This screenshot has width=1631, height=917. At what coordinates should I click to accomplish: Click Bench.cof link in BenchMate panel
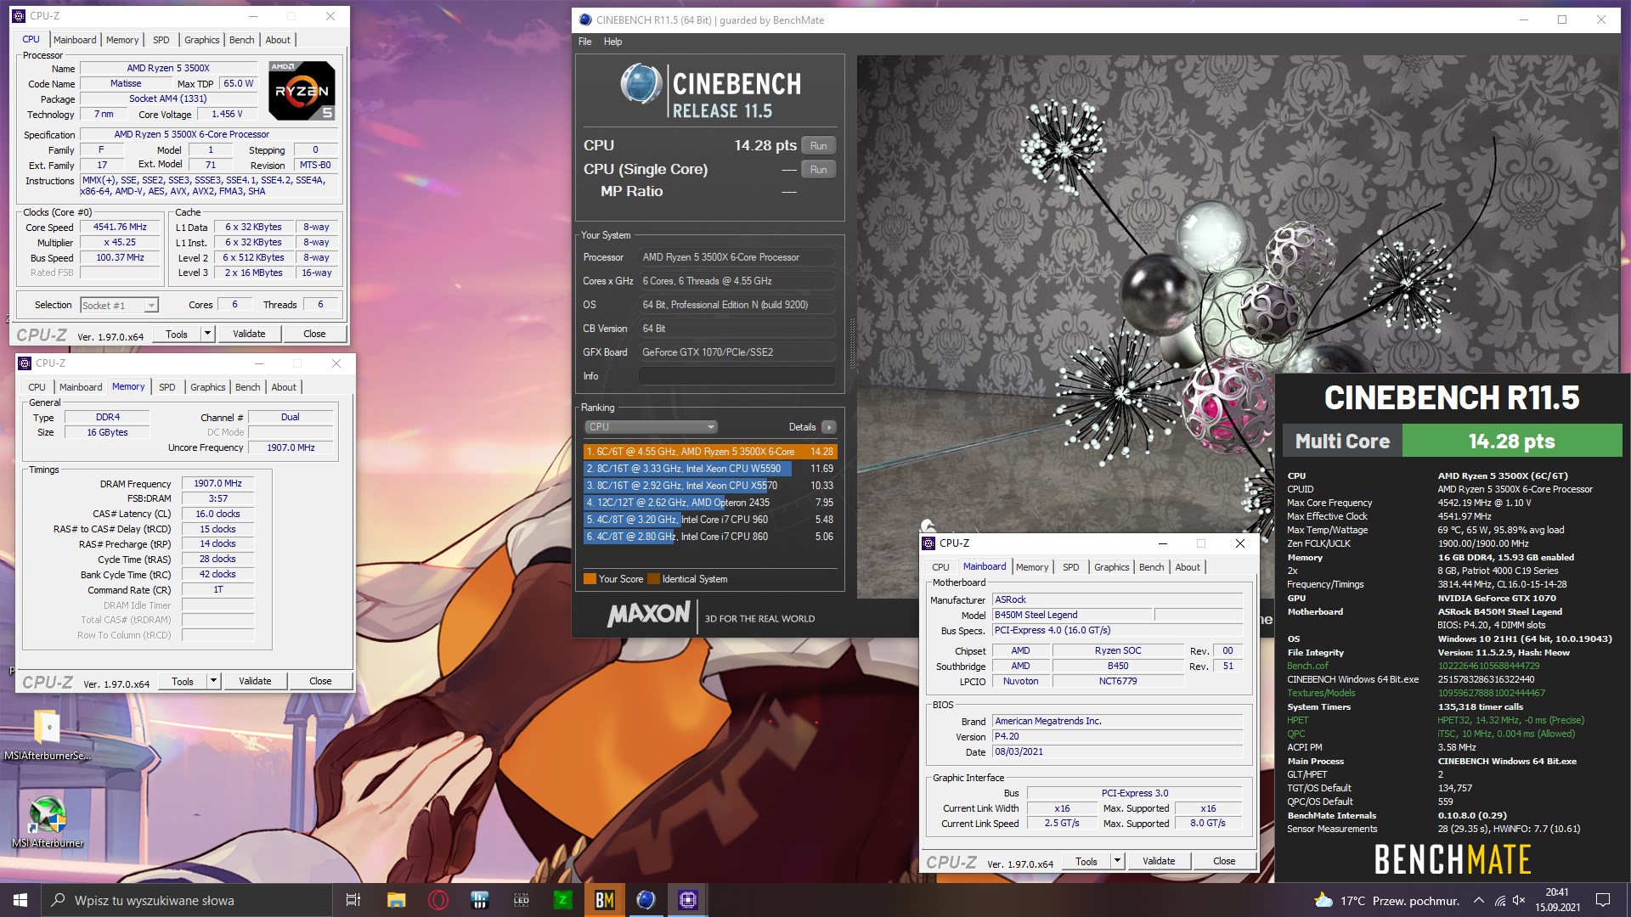(x=1308, y=667)
